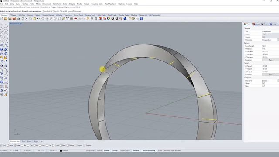The height and width of the screenshot is (157, 279).
Task: Click the Zoom Extents icon
Action: point(59,19)
